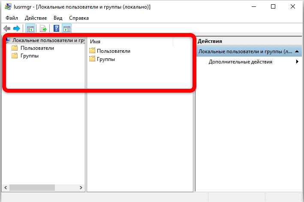Select Пользователи in the center list
304x202 pixels.
(114, 51)
